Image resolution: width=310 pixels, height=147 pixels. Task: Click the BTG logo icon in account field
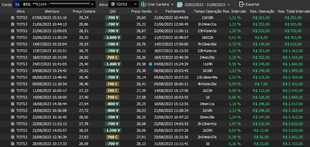click(x=18, y=4)
